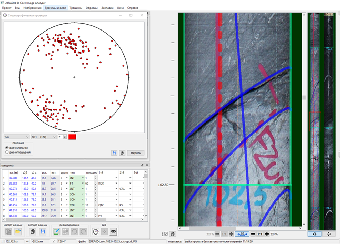Select the равноплощадная projection radio button
The image size is (340, 244).
6,152
